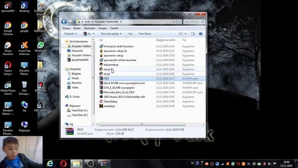Open the ApowerREC desktop shortcut
This screenshot has height=168, width=298.
[8, 7]
